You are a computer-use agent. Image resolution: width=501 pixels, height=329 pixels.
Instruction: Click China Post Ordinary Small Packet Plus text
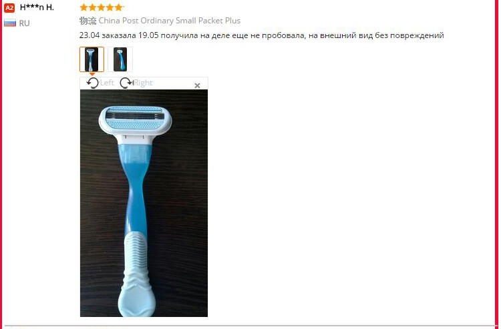pyautogui.click(x=170, y=21)
